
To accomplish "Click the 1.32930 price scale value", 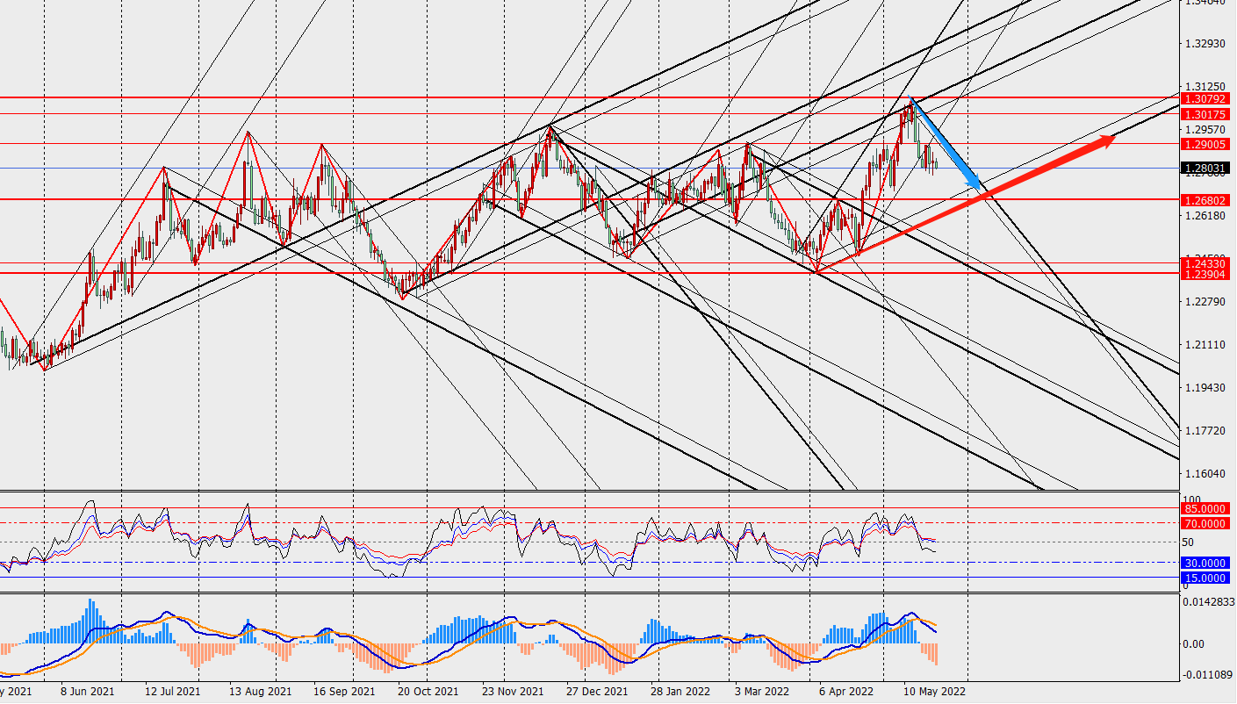I will (x=1205, y=44).
